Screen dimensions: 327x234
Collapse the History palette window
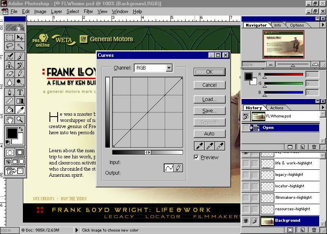[x=318, y=101]
